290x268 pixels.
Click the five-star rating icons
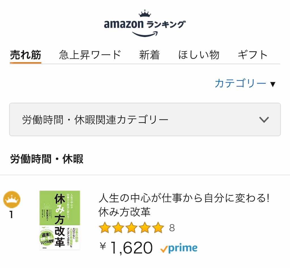(x=131, y=228)
